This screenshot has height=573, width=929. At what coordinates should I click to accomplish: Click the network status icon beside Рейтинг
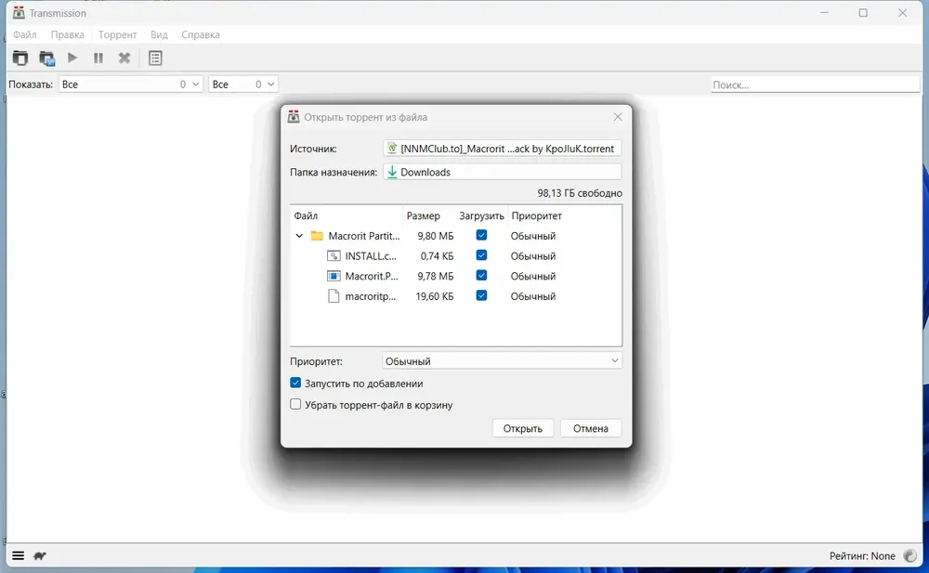tap(910, 555)
